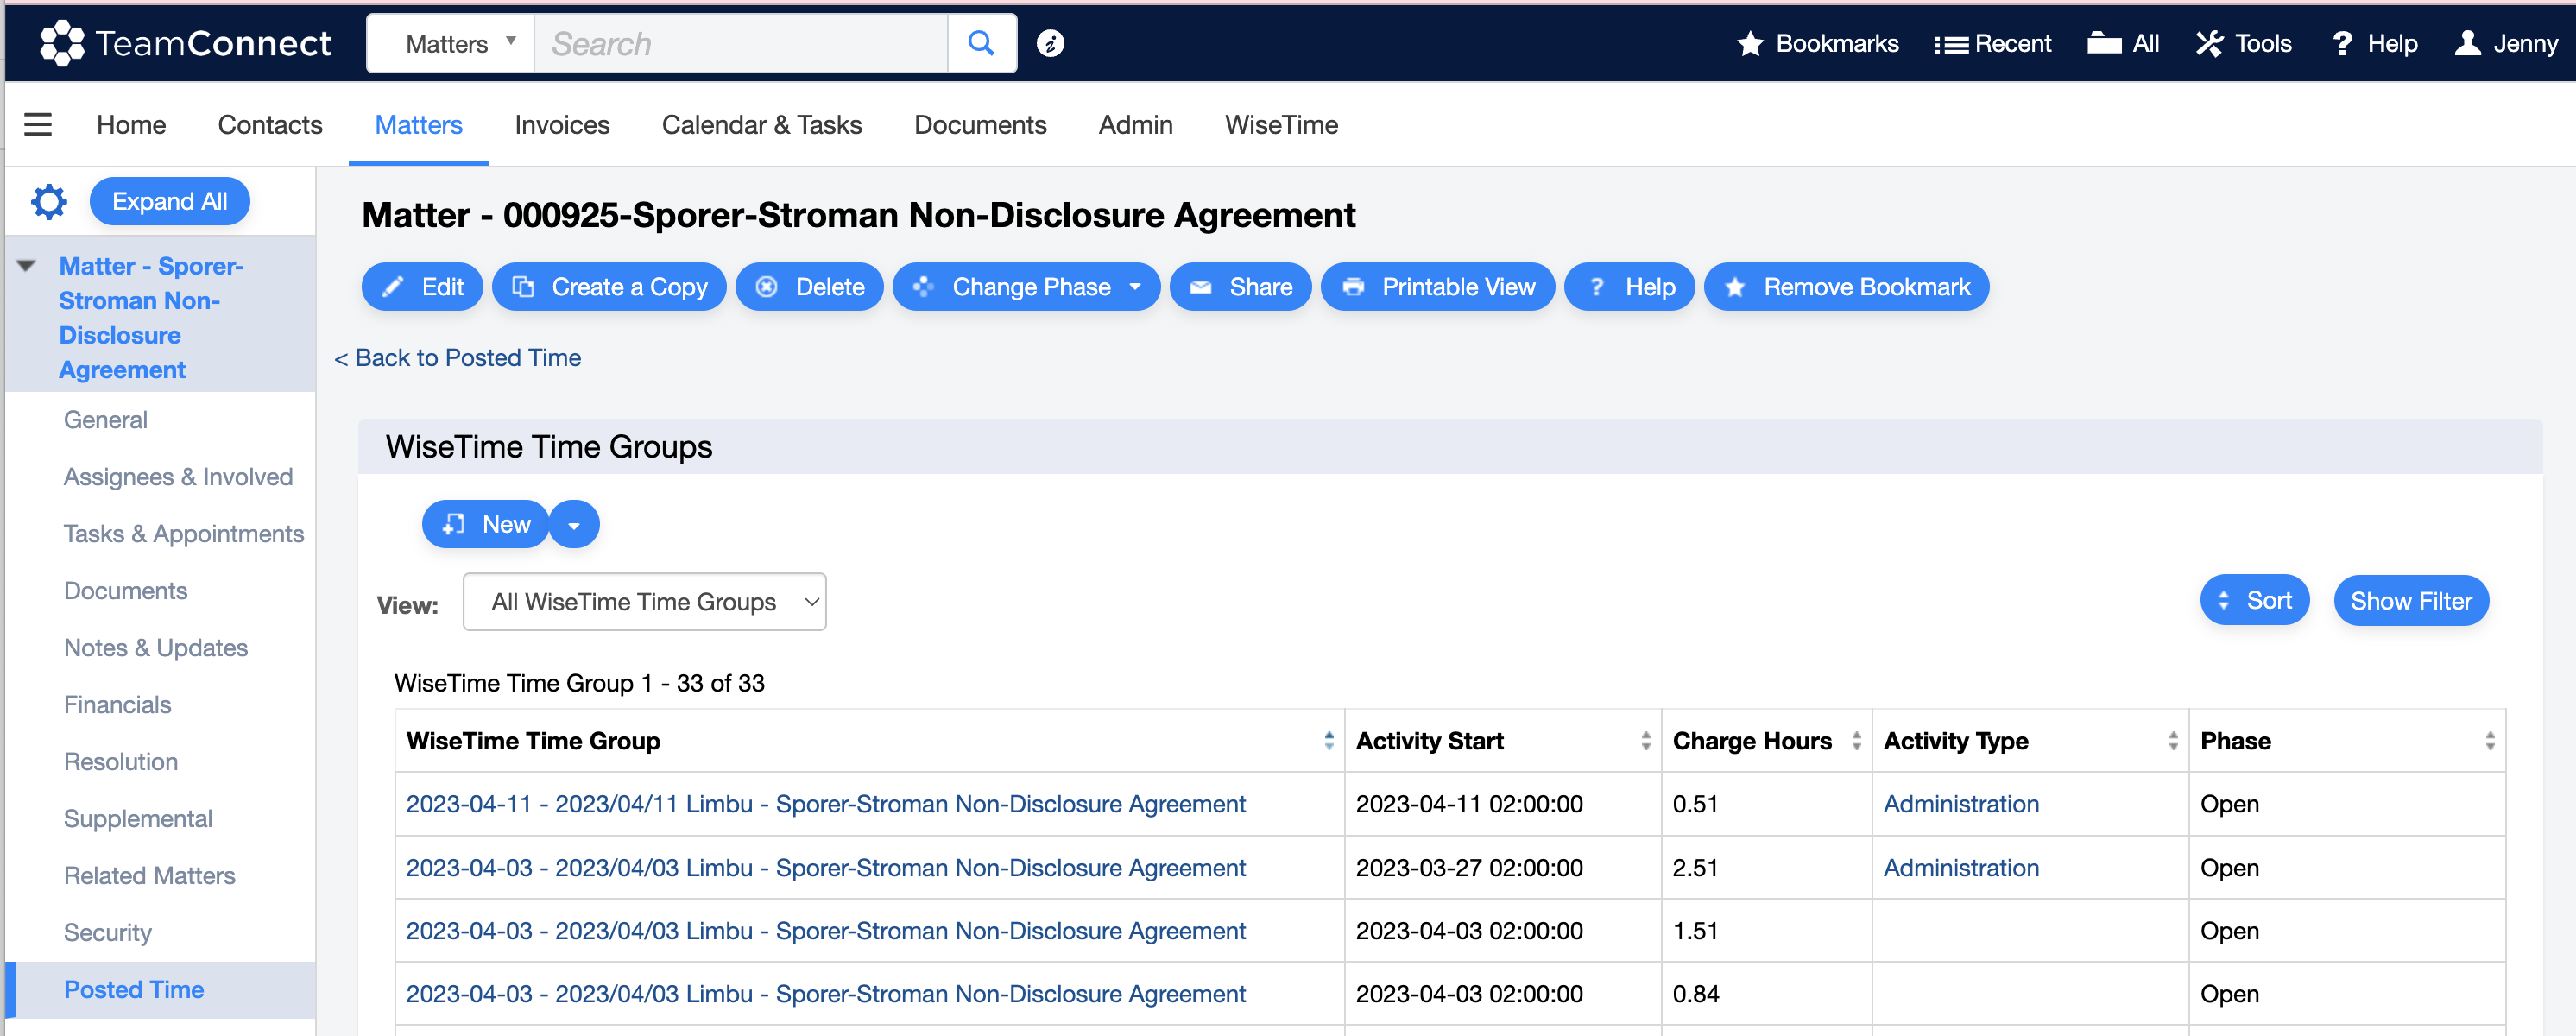Go back to Posted Time link

click(458, 358)
